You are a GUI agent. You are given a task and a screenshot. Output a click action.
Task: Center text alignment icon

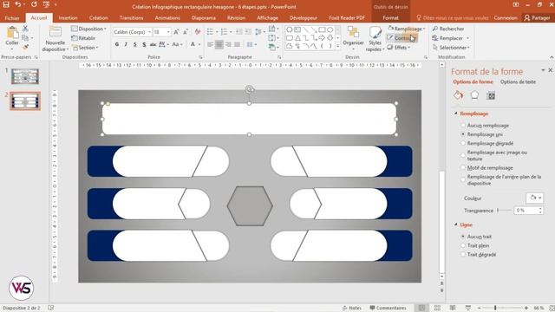pos(219,44)
